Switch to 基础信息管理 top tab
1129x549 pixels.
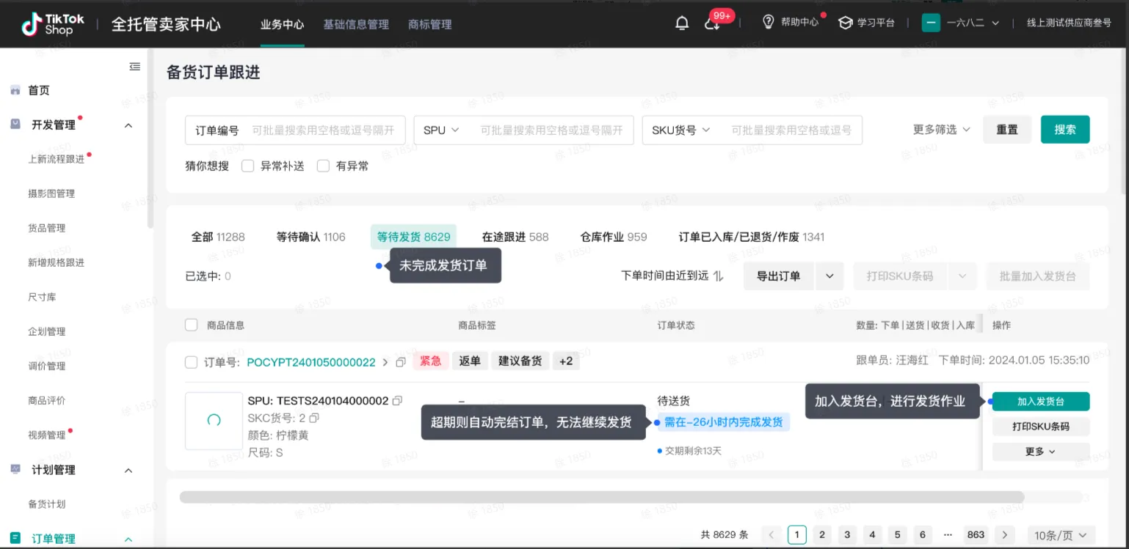tap(356, 24)
